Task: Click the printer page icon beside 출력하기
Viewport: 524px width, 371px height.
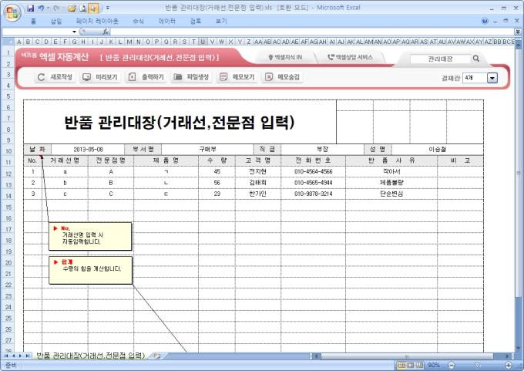Action: (132, 77)
